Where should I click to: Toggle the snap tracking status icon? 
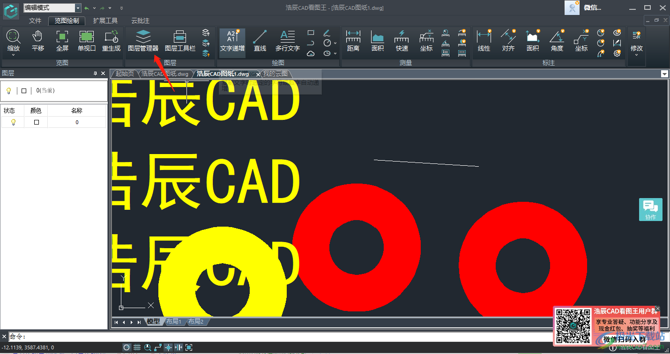pos(179,347)
